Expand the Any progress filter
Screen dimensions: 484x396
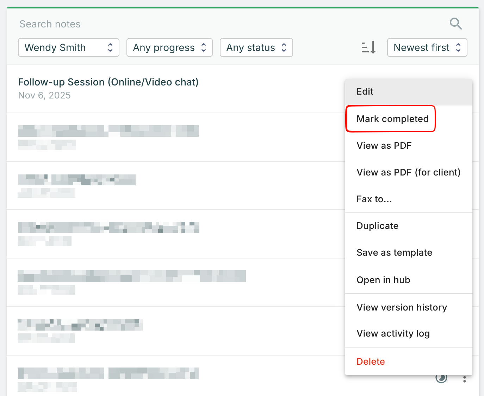coord(169,47)
